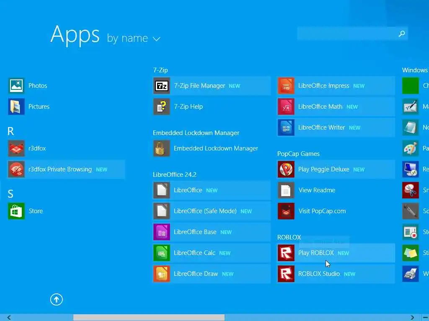Open LibreOffice Calc icon
429x321 pixels.
(x=161, y=253)
